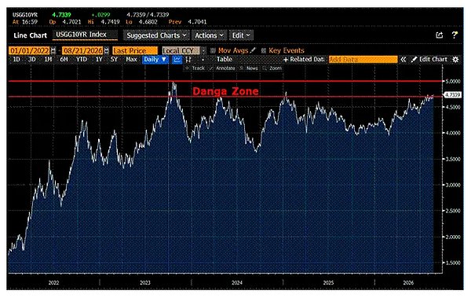This screenshot has height=298, width=471.
Task: Collapse panel with double left chevron
Action: click(x=403, y=60)
